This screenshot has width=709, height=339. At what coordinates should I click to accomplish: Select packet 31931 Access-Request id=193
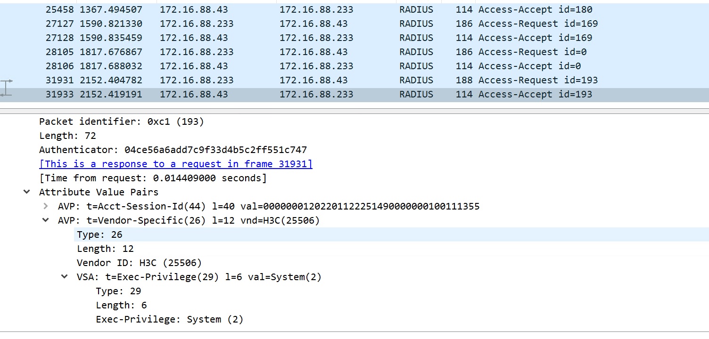click(x=319, y=80)
